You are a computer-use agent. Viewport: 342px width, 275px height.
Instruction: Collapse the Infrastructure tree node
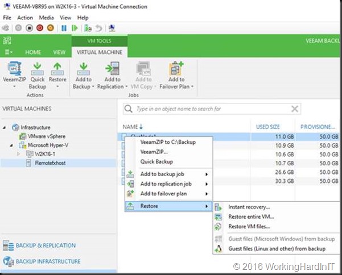coord(4,128)
